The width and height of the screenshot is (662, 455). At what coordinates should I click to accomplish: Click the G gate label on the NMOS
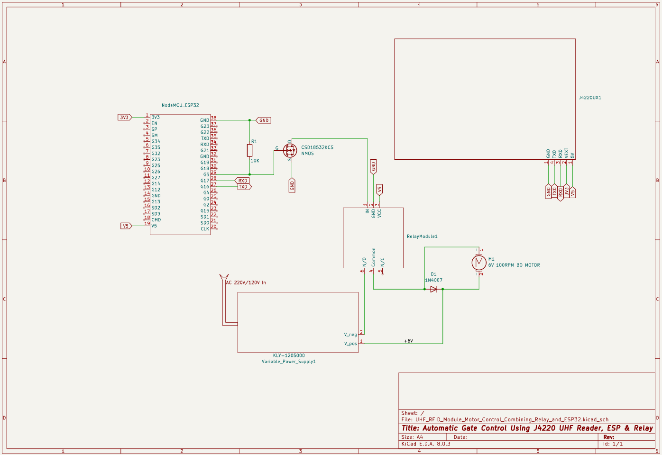click(277, 148)
